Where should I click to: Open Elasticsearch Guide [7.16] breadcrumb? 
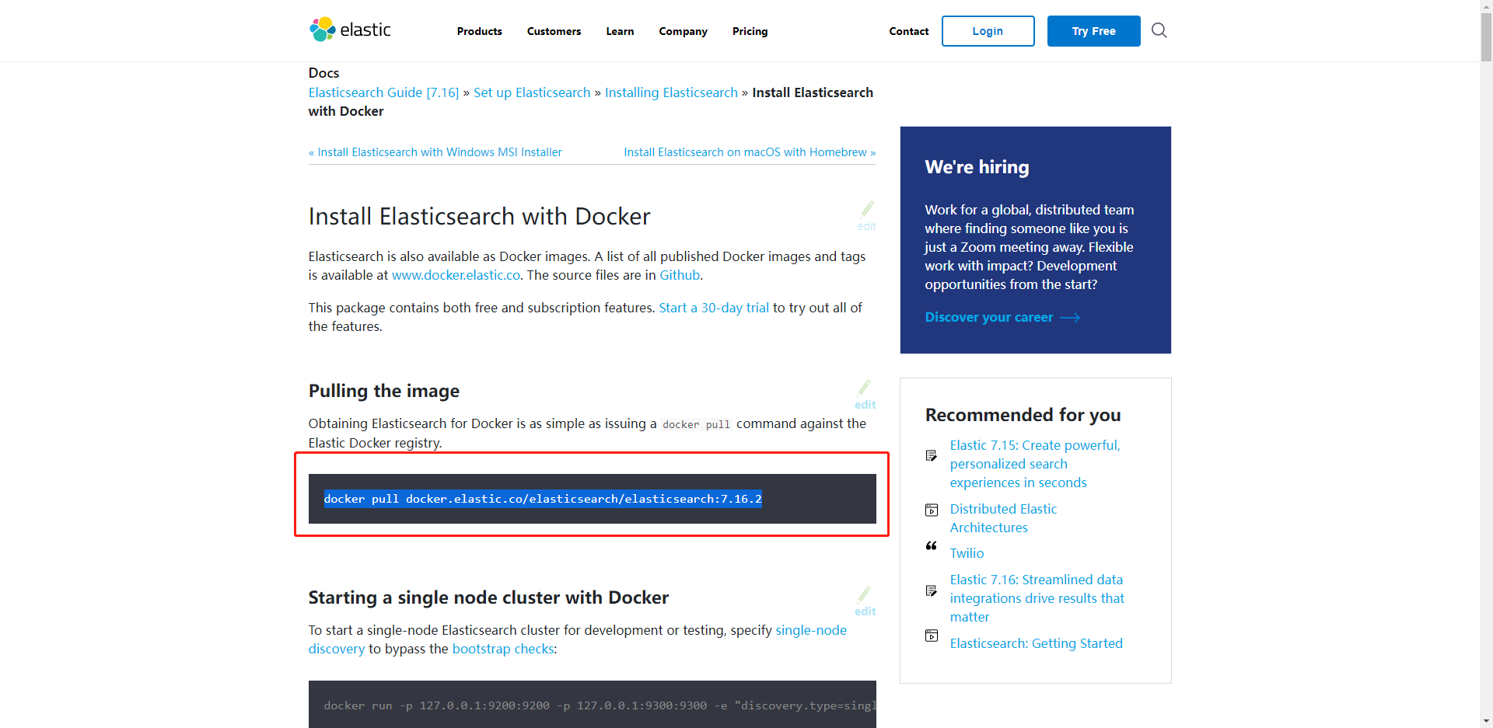click(x=383, y=92)
